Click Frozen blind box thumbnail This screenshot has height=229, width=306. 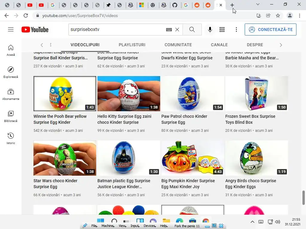pyautogui.click(x=257, y=94)
